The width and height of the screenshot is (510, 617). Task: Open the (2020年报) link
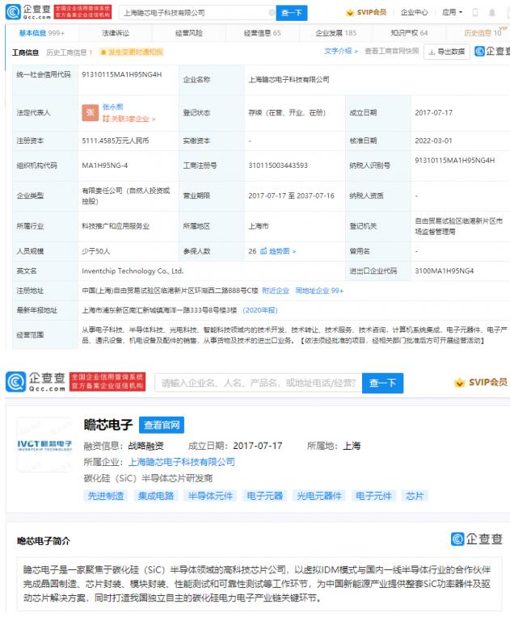tap(260, 310)
